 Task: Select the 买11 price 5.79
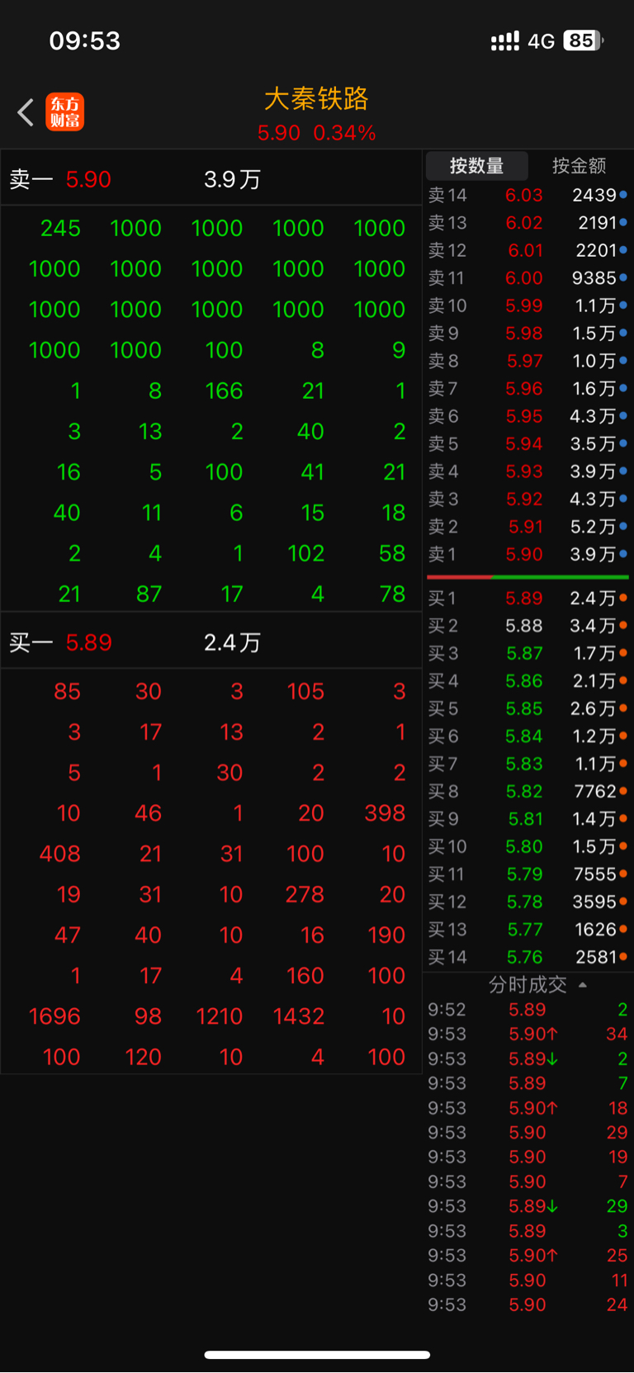(524, 874)
